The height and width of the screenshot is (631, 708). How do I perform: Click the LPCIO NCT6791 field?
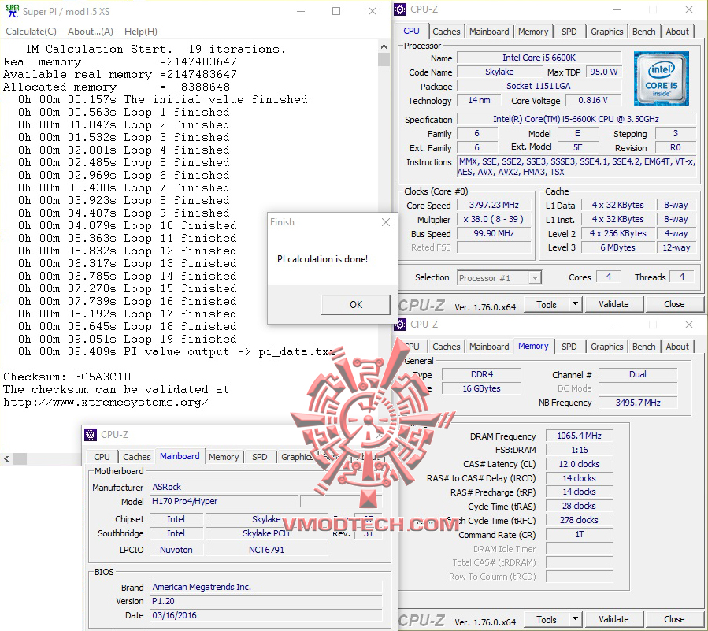tap(266, 550)
